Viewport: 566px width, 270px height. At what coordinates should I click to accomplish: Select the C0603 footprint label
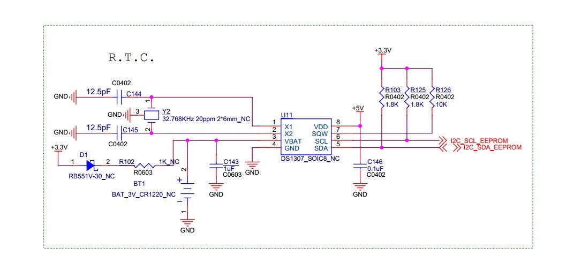click(232, 175)
